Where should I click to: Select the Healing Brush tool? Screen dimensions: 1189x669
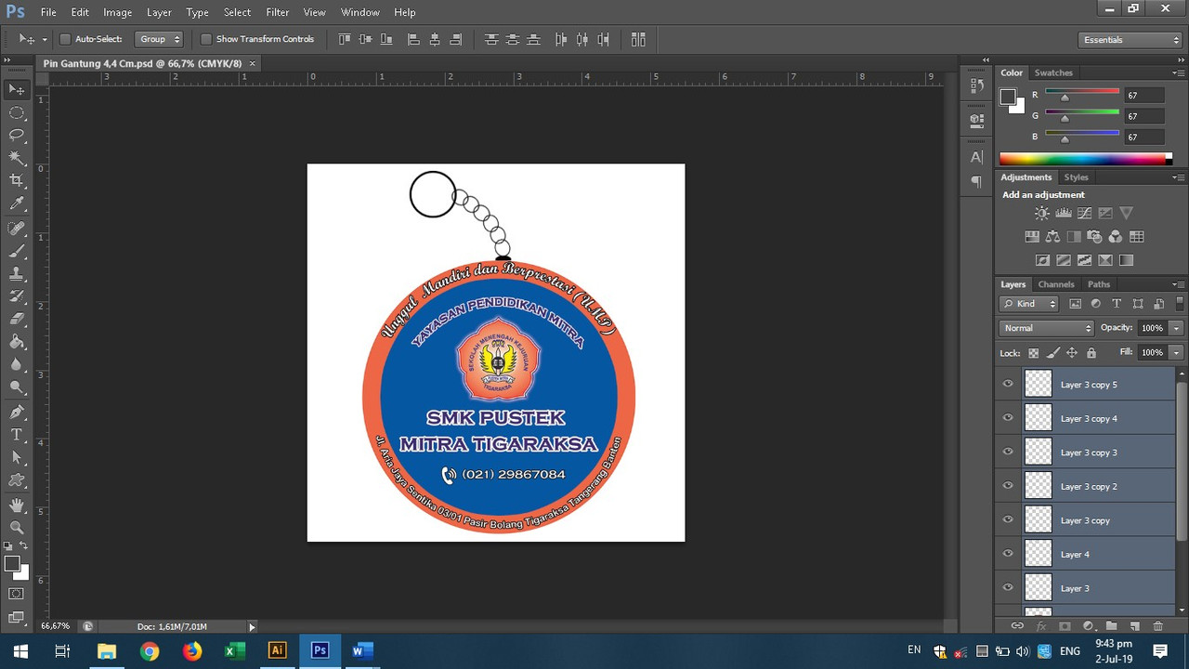17,229
